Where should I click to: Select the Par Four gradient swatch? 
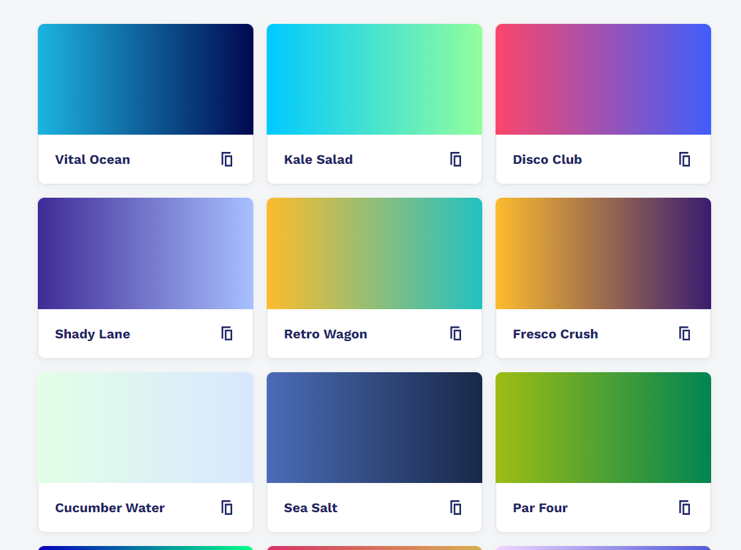[603, 428]
